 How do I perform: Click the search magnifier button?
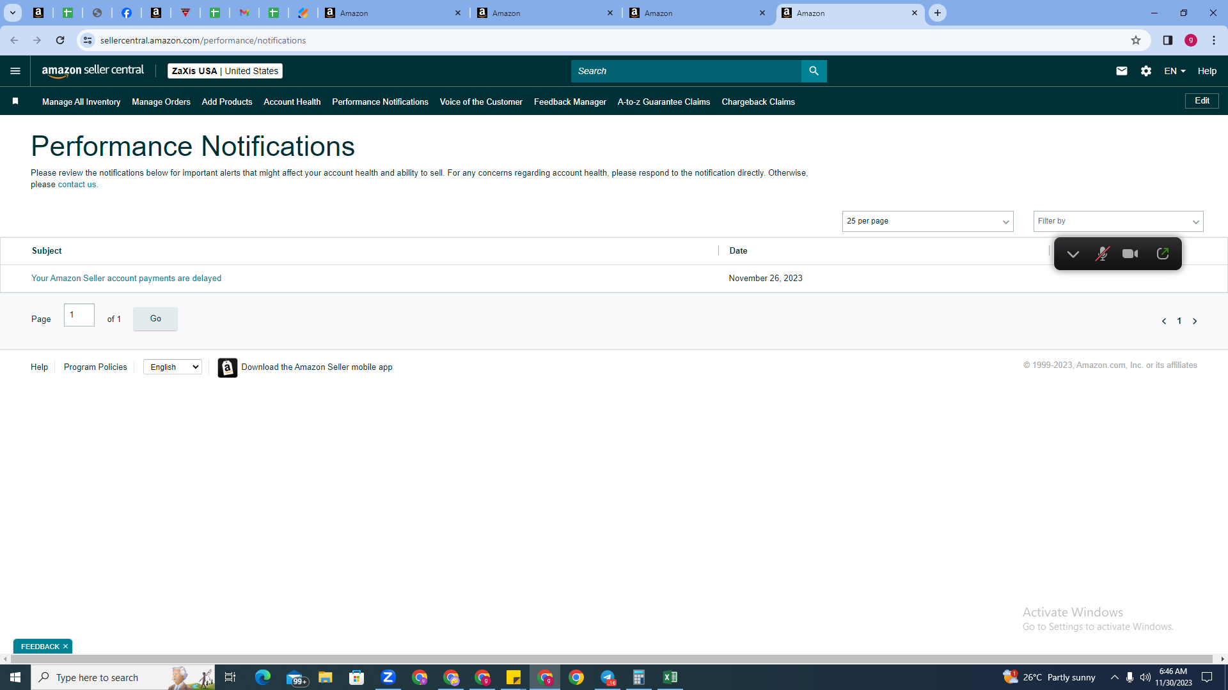point(814,71)
